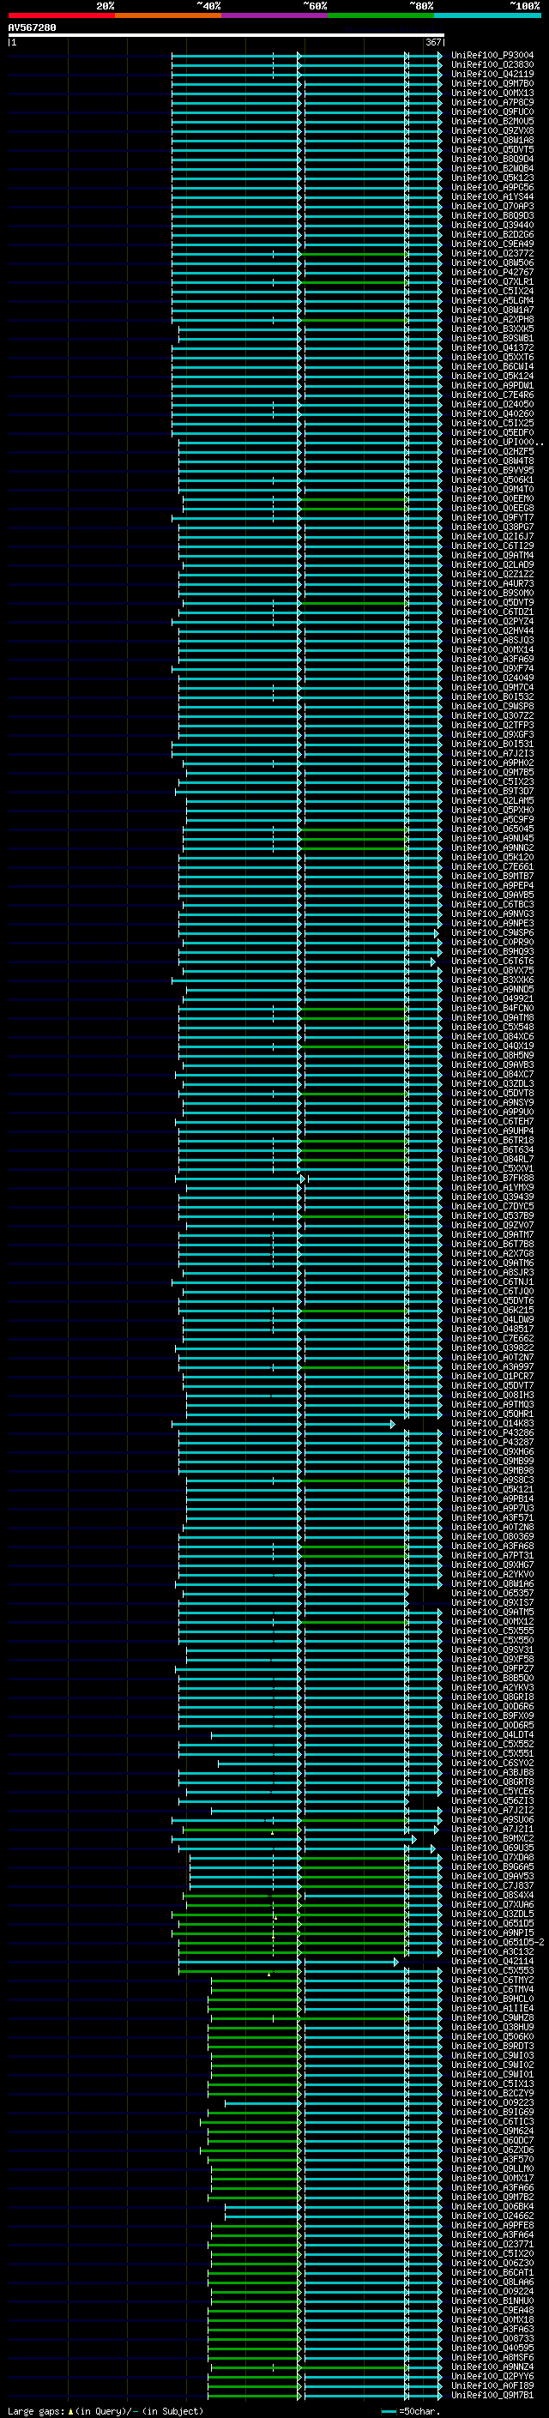This screenshot has width=549, height=2418.
Task: Open hit UniRef100_Q5DVT5
Action: 492,149
